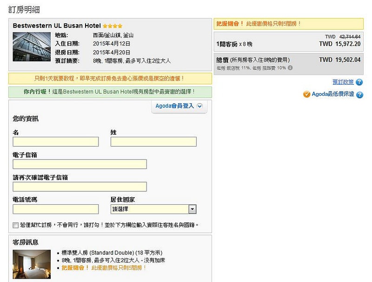Open the 居住國家 country dropdown
Screen dimensions: 372x282
pos(153,209)
